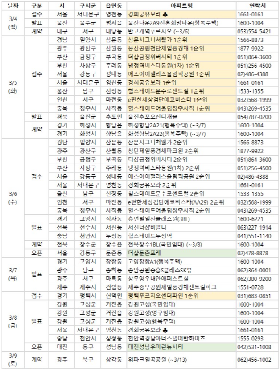Viewport: 280px width, 369px height.
Task: Click the 연락처 column header
Action: point(257,6)
